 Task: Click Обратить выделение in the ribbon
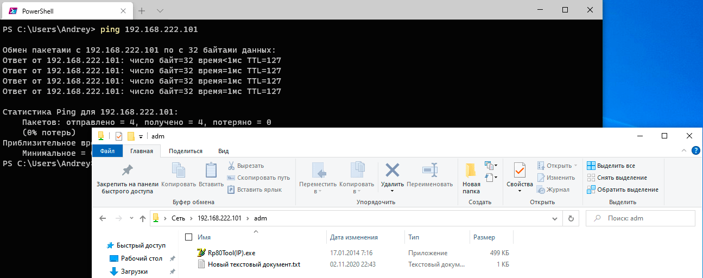(x=623, y=189)
